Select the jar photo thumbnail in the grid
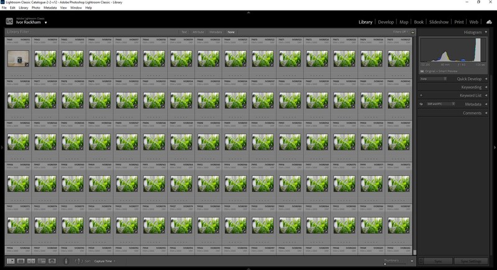The image size is (497, 270). click(x=18, y=58)
